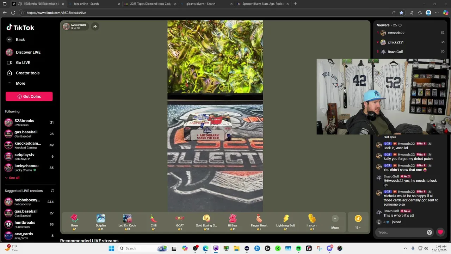Open sebplaystv followed channel

(x=29, y=156)
